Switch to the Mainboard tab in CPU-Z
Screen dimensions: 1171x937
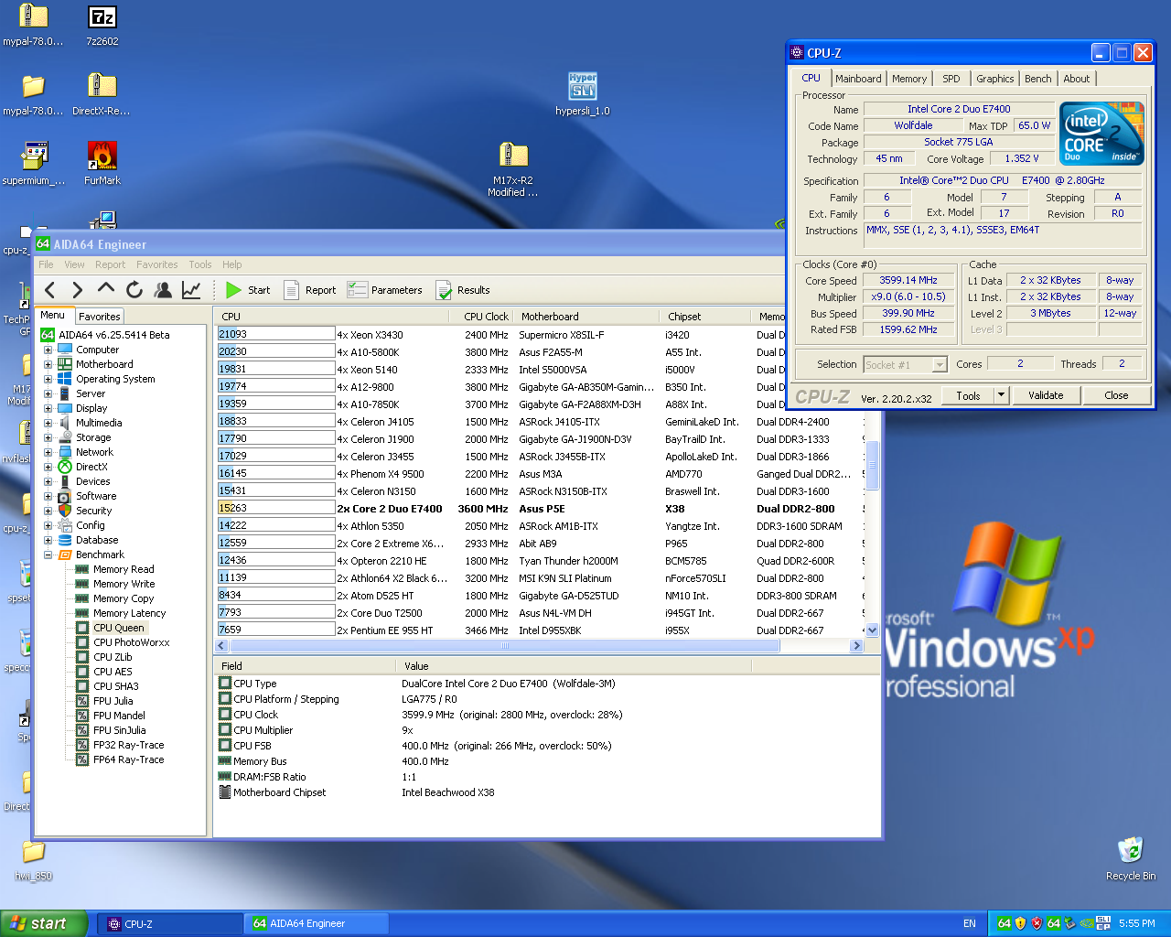pos(858,79)
